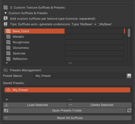Collapse the Custom Suffixes & Presets section
This screenshot has width=135, height=124.
[x=6, y=13]
